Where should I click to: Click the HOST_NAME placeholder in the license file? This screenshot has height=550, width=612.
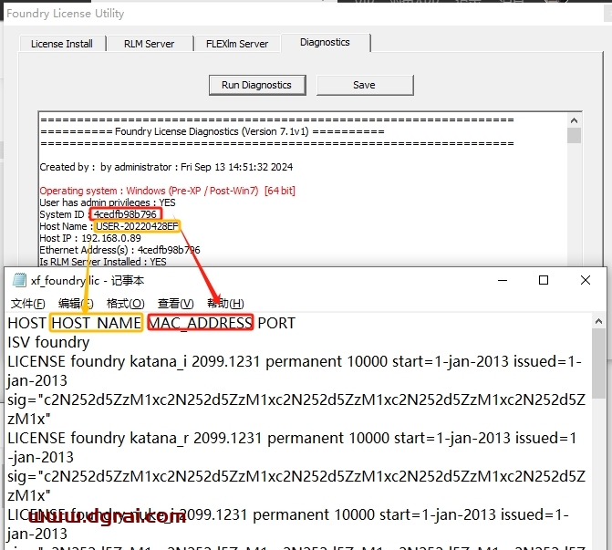coord(97,323)
